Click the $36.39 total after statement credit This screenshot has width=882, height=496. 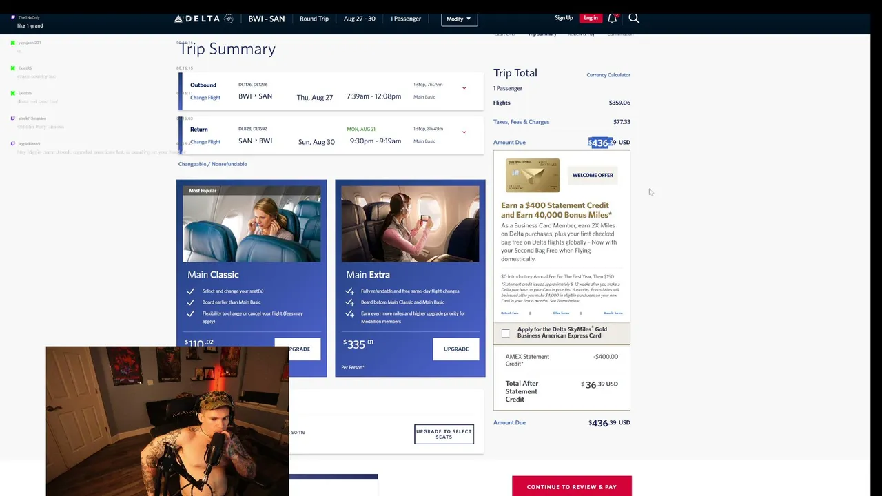click(599, 384)
